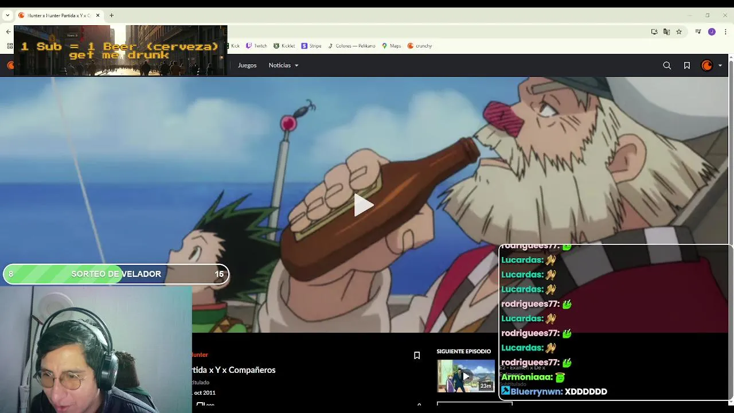Expand the account dropdown arrow beside avatar

pos(720,65)
